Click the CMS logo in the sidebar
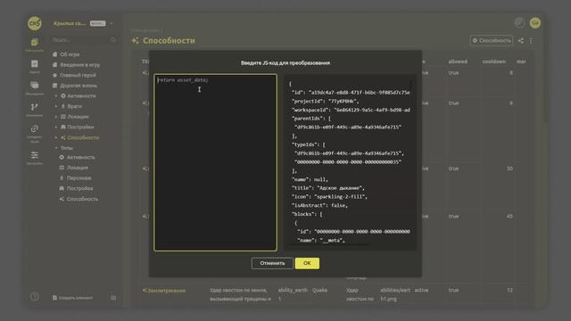This screenshot has height=321, width=571. point(35,23)
